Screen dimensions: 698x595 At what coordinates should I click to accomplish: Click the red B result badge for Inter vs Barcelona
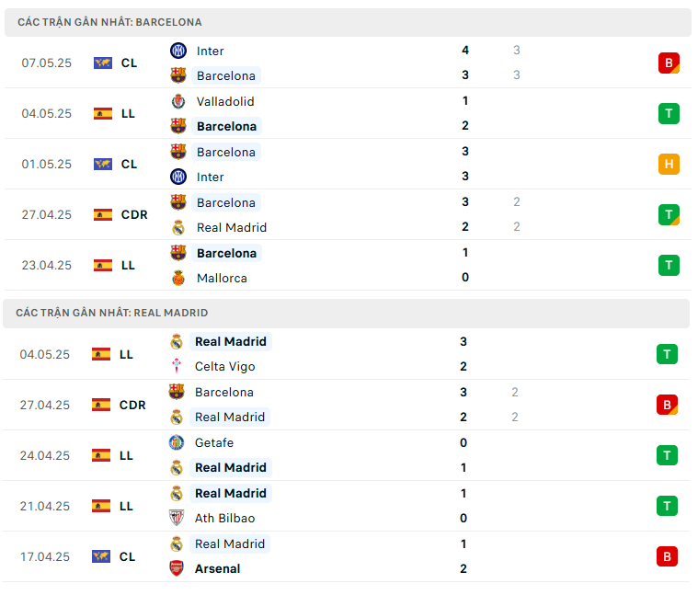(669, 63)
